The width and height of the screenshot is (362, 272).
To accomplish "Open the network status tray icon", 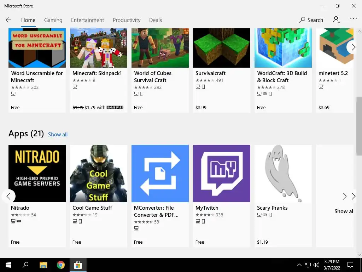I will point(308,265).
